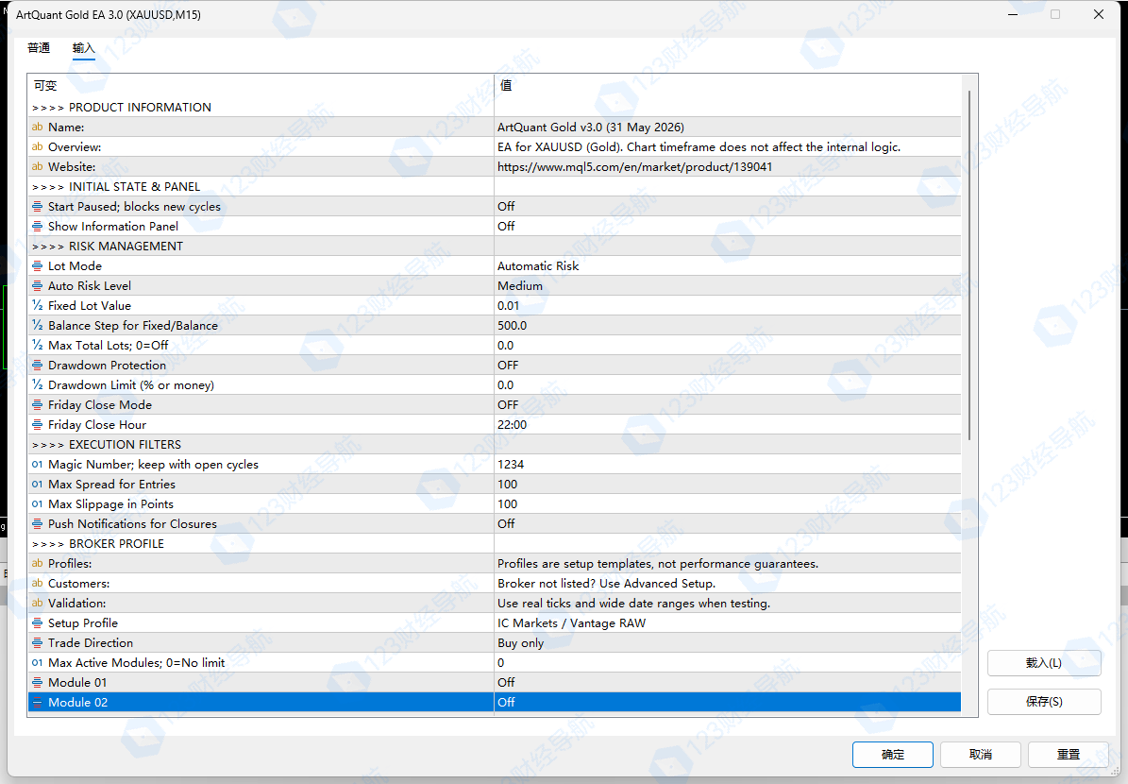The height and width of the screenshot is (784, 1128).
Task: Click the enum icon beside Lot Mode
Action: pos(38,265)
